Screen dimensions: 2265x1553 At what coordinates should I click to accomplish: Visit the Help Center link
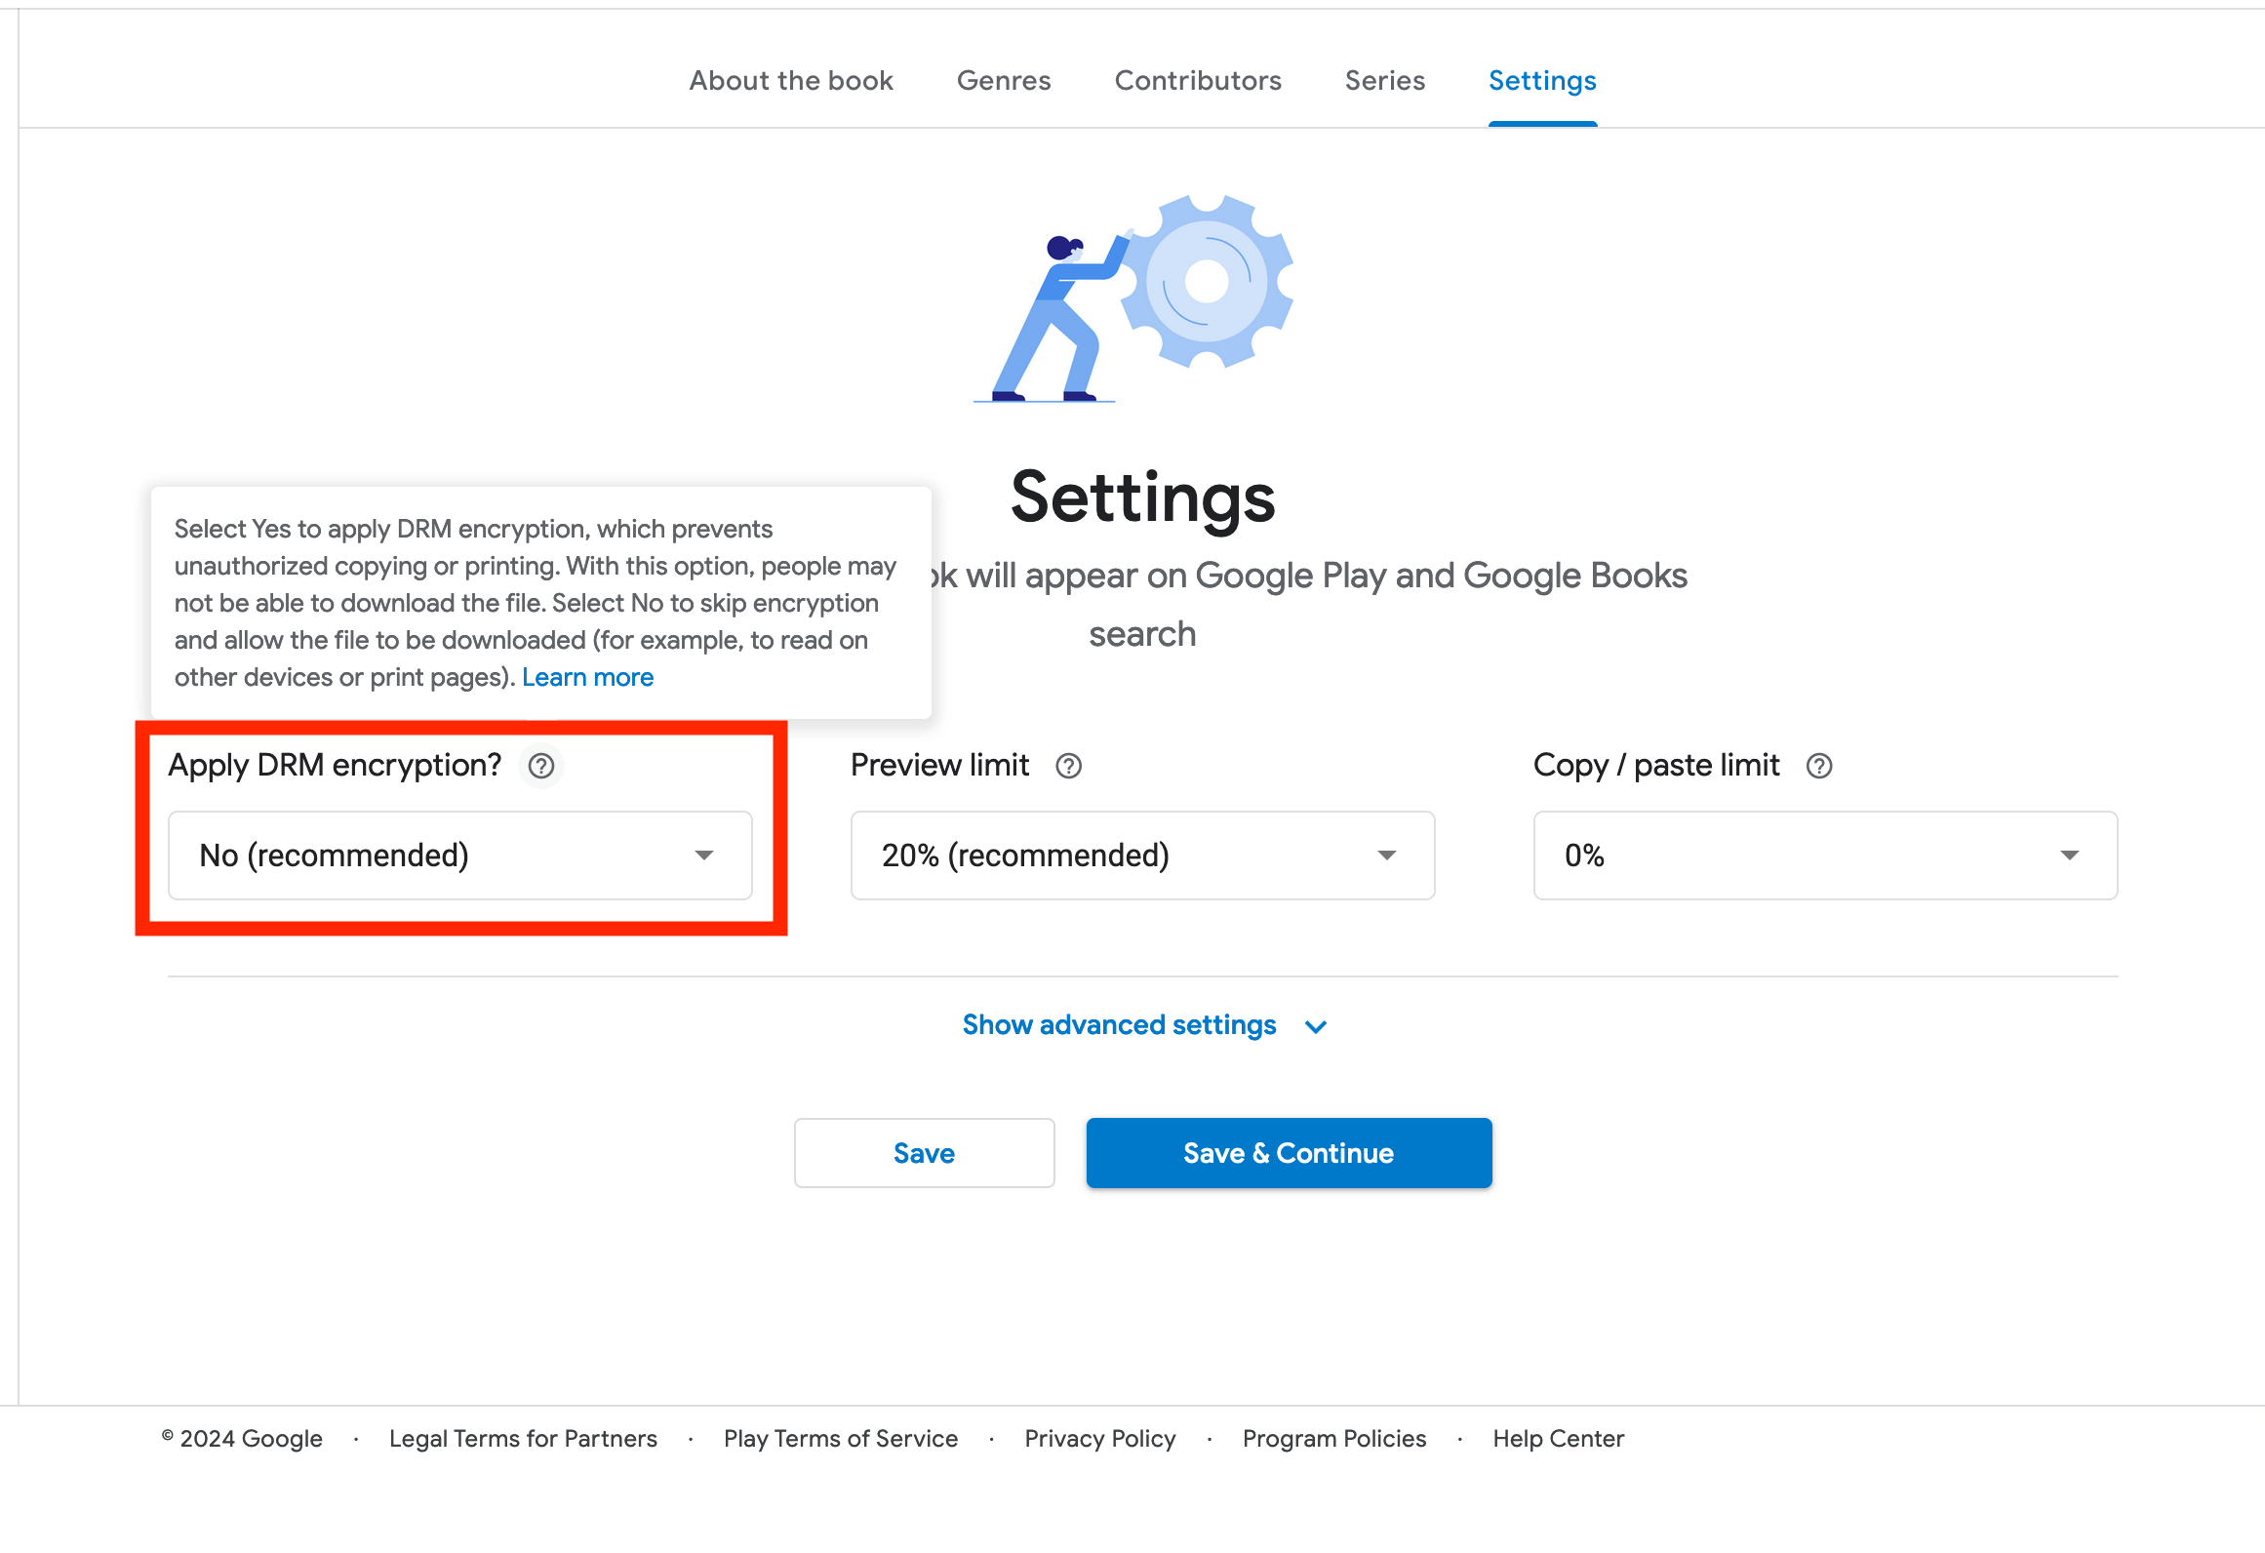(1558, 1439)
